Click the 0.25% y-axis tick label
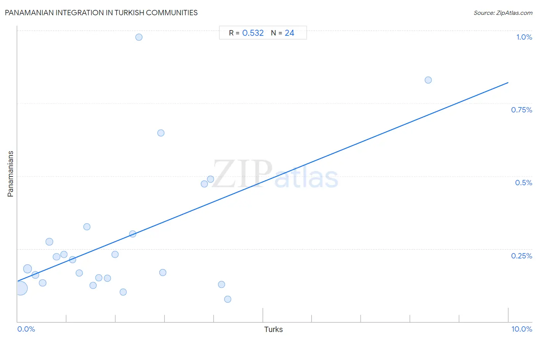Screen dimensions: 537x340 tap(521, 256)
